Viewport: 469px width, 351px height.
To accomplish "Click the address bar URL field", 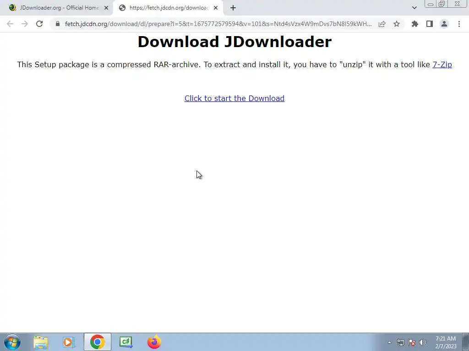I will (x=218, y=24).
